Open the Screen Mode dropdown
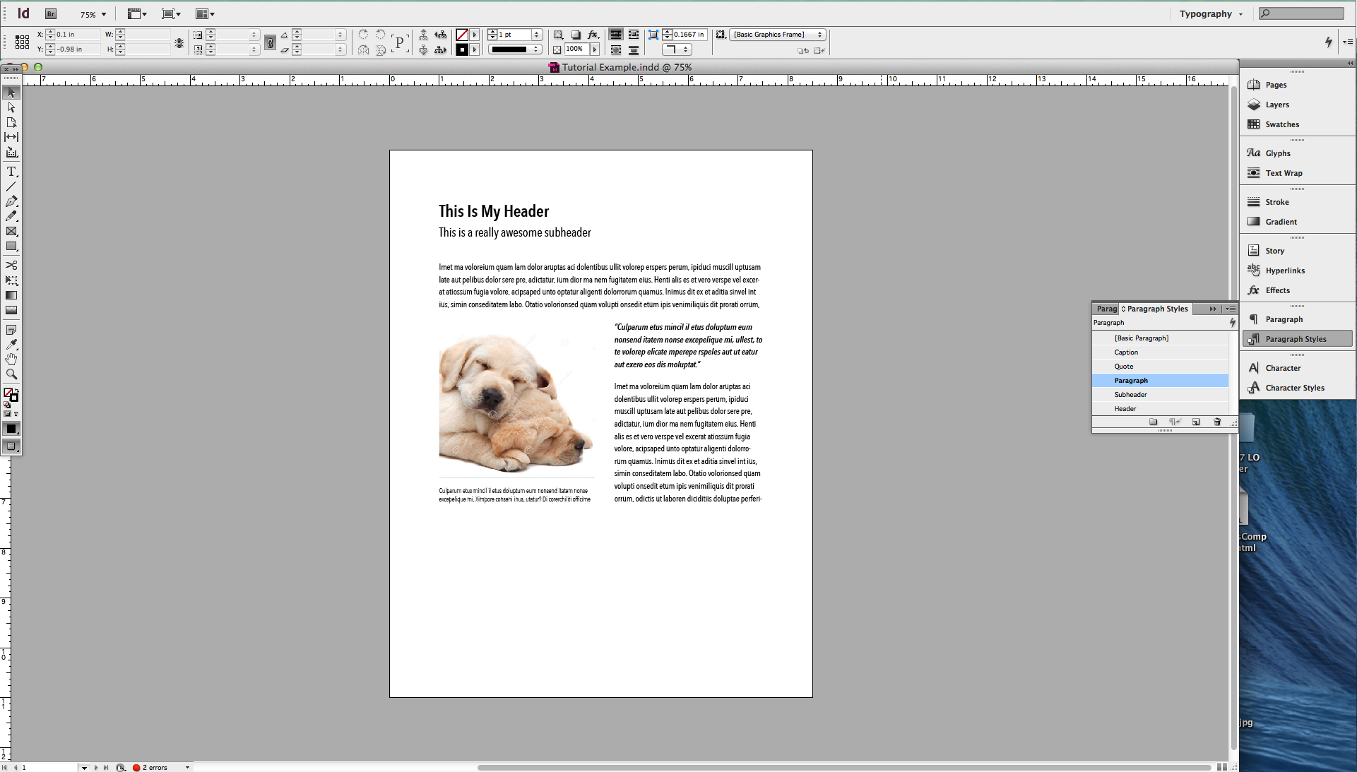The height and width of the screenshot is (772, 1357). 171,14
